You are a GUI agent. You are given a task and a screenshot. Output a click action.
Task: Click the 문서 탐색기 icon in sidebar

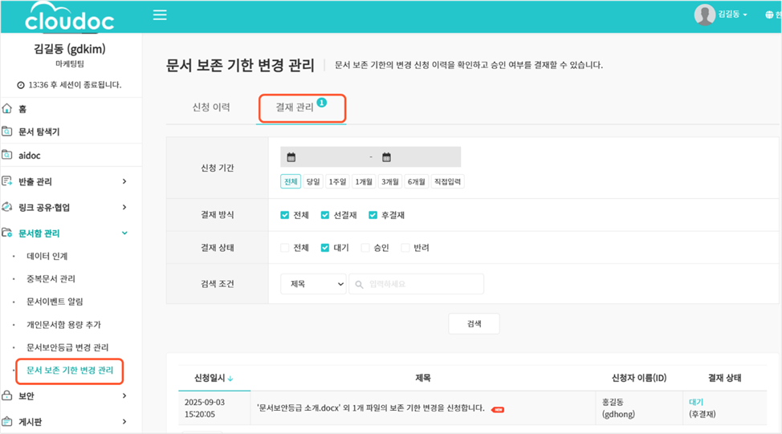(x=7, y=132)
